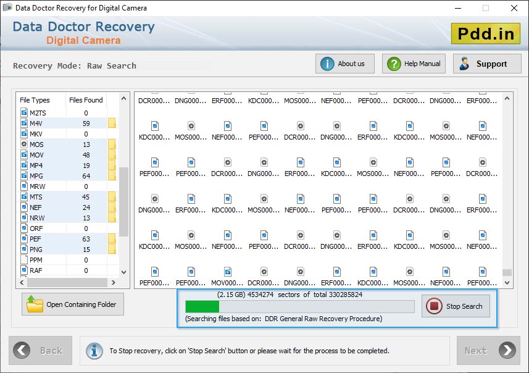
Task: Select the MOV000... recovered file thumbnail
Action: (227, 277)
